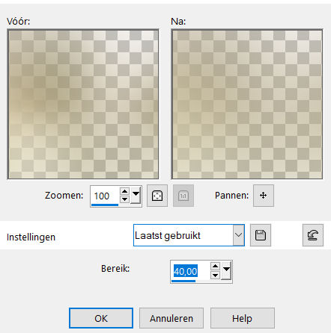Confirm with the OK button

101,318
